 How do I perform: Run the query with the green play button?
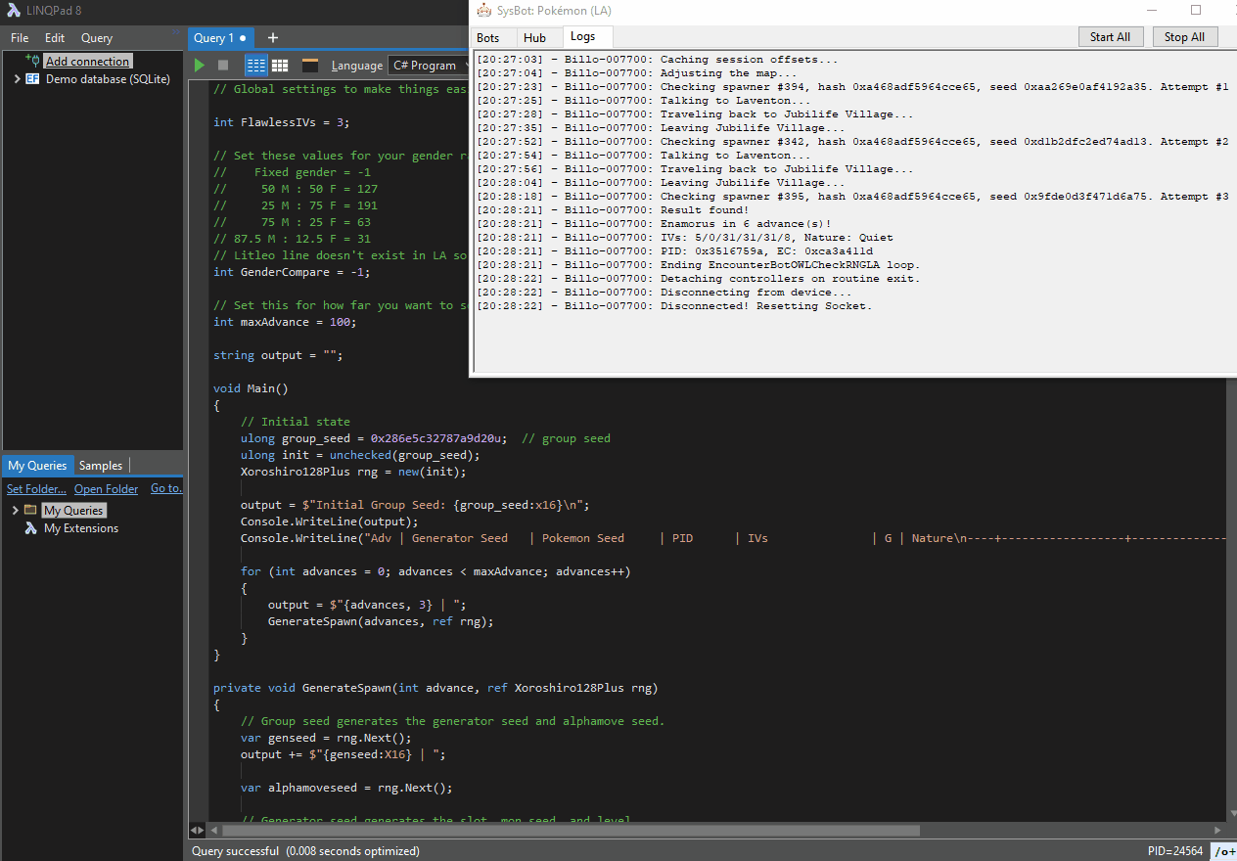200,65
